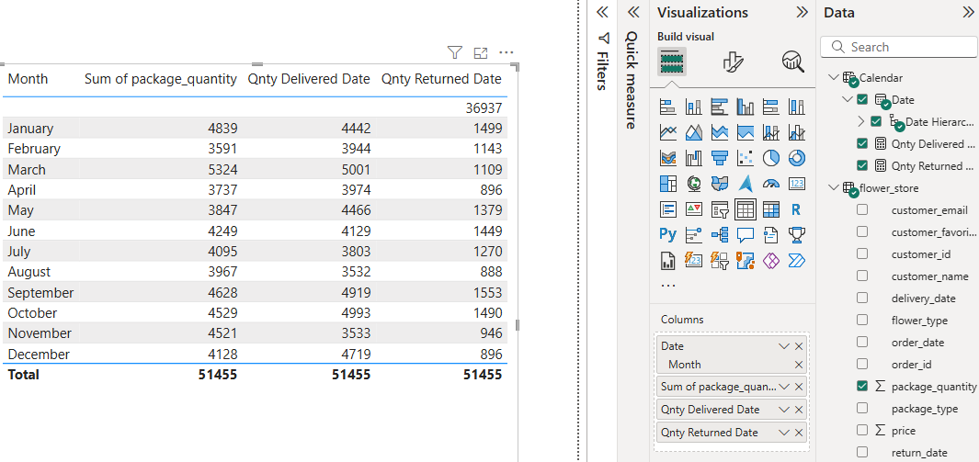Screen dimensions: 979x462
Task: Open the Analytics magnifier tab
Action: [x=792, y=62]
